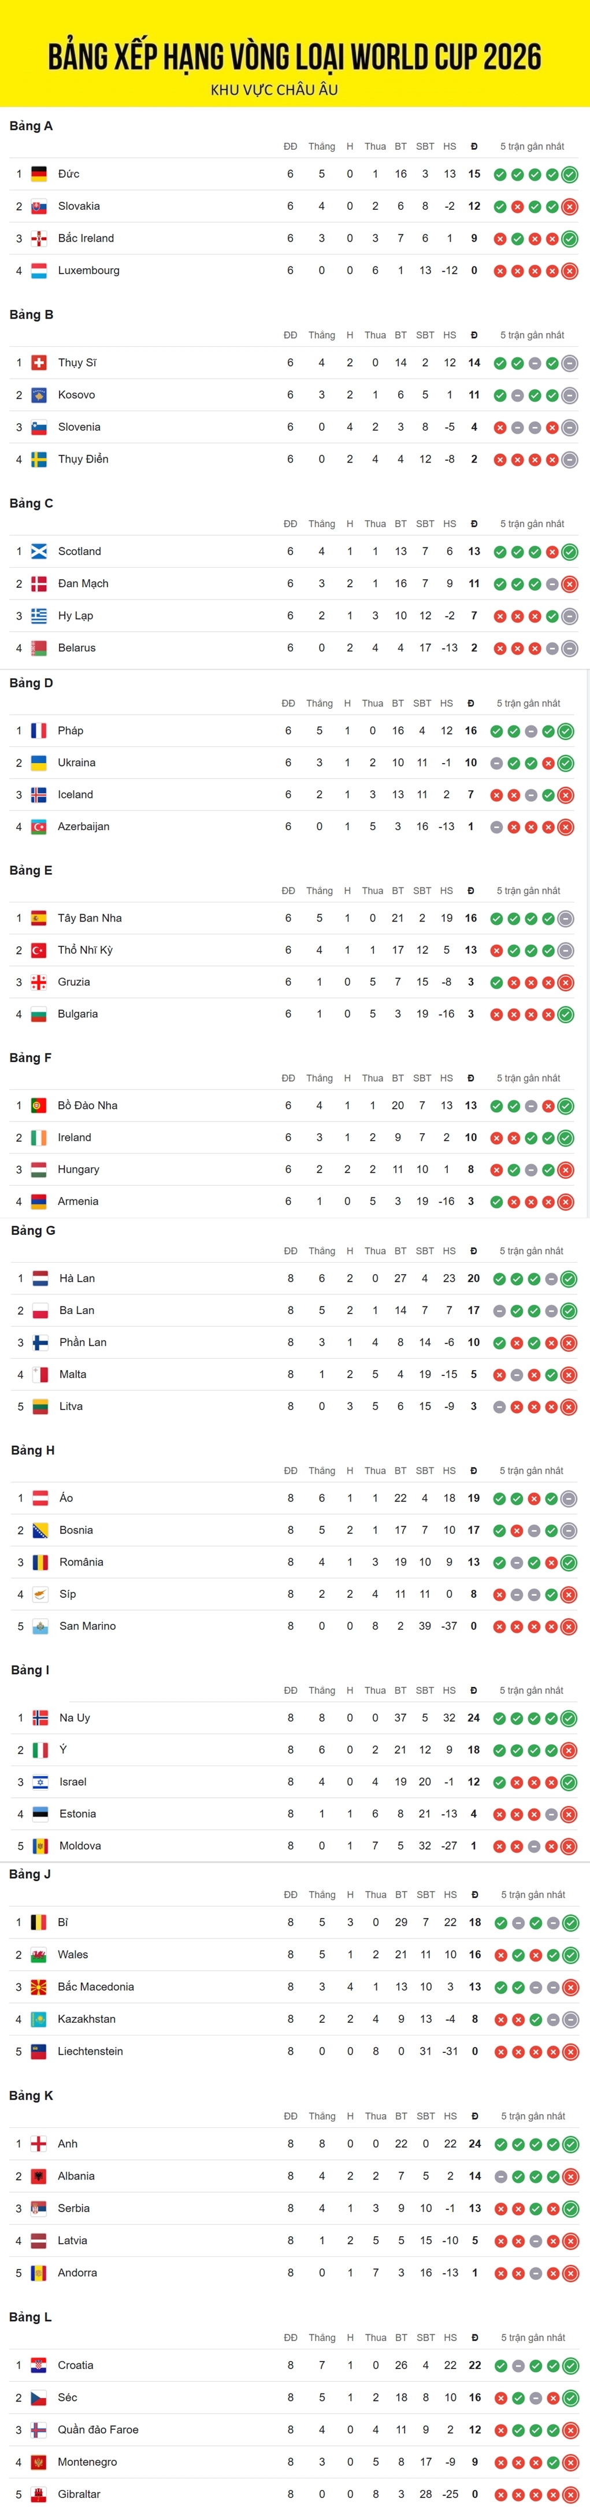Viewport: 590px width, 2509px height.
Task: Click Slovakia's most recent match loss icon
Action: [570, 206]
